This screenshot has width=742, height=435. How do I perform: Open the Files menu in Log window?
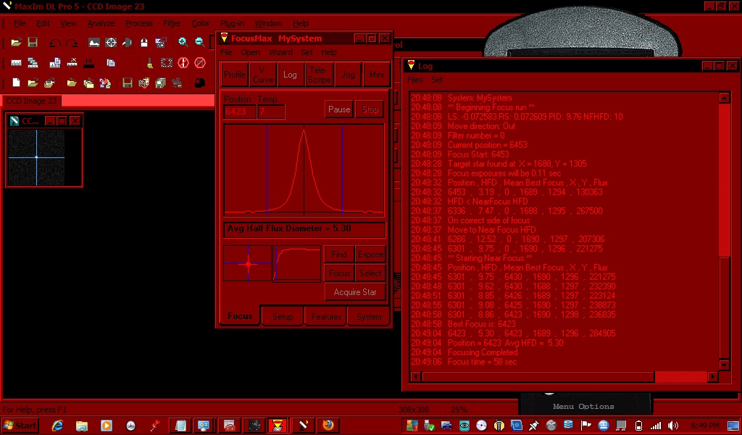click(415, 80)
